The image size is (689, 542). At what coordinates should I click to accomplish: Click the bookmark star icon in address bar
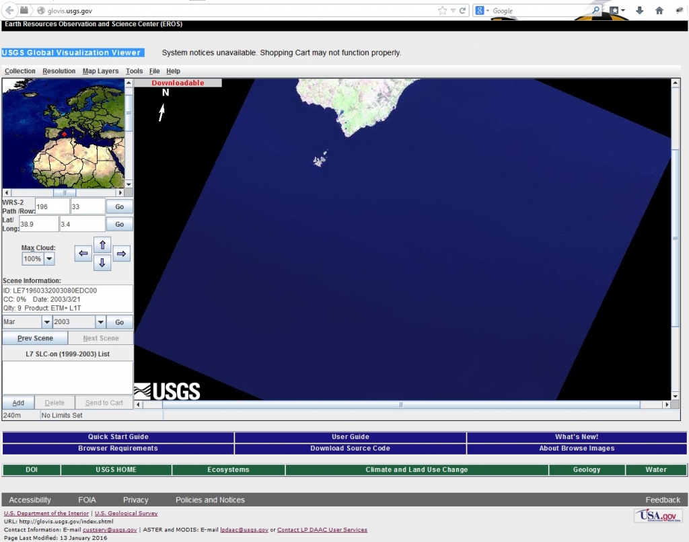[442, 11]
